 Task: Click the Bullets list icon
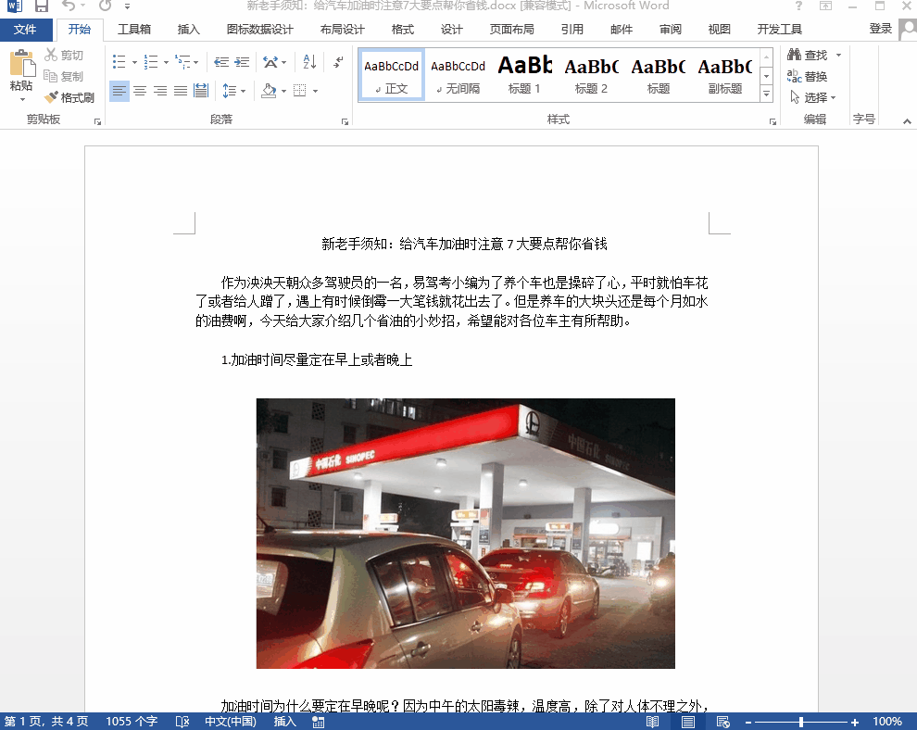pos(118,61)
